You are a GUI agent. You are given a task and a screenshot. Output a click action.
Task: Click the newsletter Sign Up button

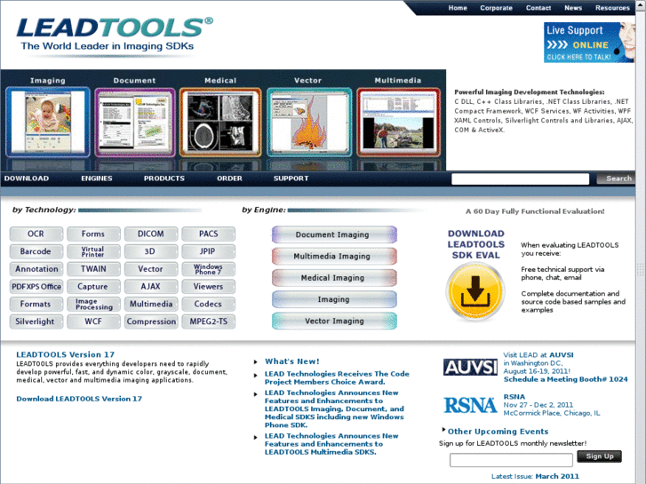[600, 456]
